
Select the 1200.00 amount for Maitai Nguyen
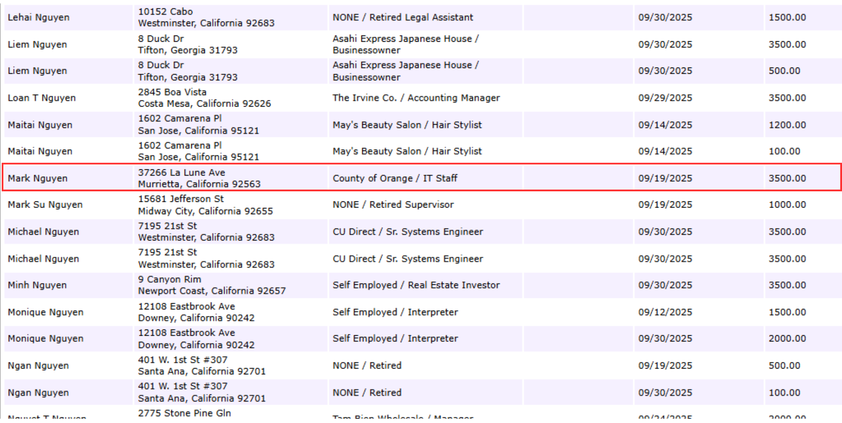tap(787, 125)
